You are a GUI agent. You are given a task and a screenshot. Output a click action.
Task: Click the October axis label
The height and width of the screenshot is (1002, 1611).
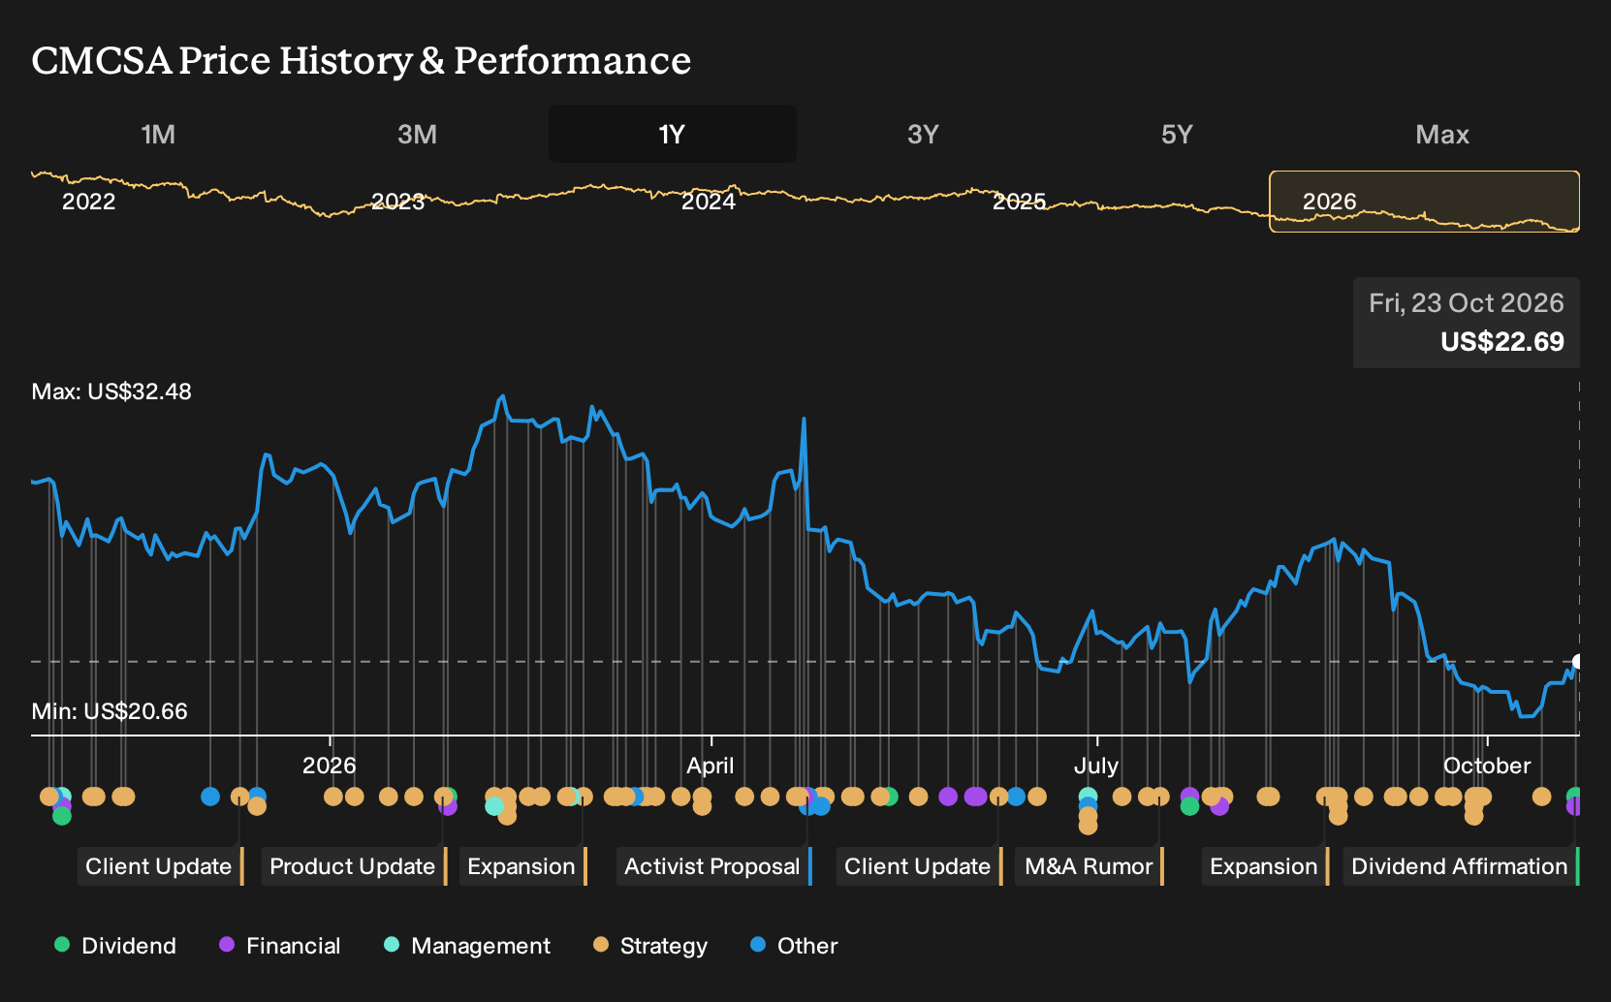pyautogui.click(x=1487, y=766)
